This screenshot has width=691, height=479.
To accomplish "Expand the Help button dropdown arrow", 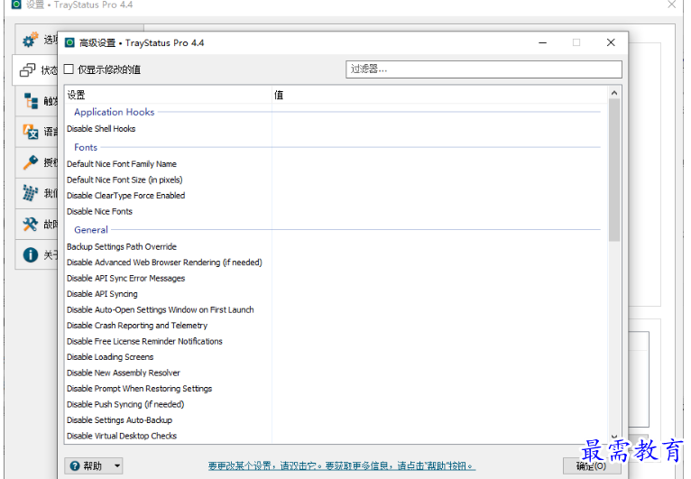I will (x=116, y=465).
